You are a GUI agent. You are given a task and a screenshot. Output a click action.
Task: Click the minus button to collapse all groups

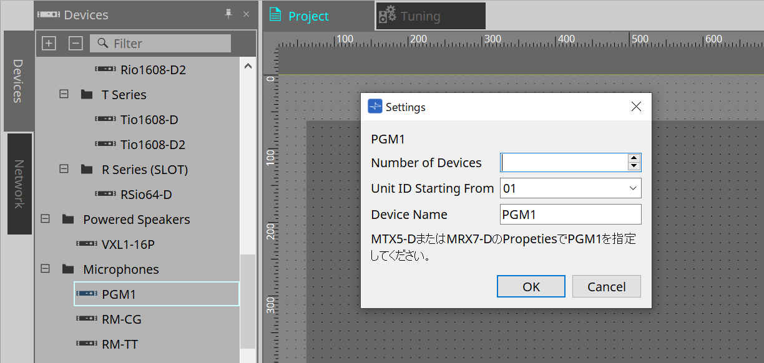[76, 43]
